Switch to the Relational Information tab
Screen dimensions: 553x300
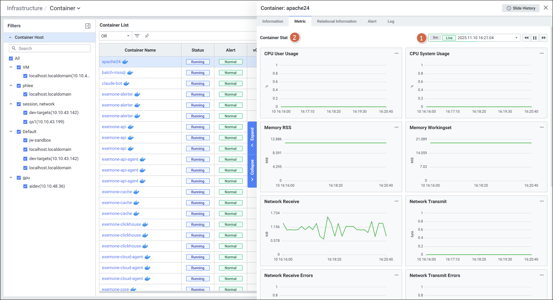[336, 21]
